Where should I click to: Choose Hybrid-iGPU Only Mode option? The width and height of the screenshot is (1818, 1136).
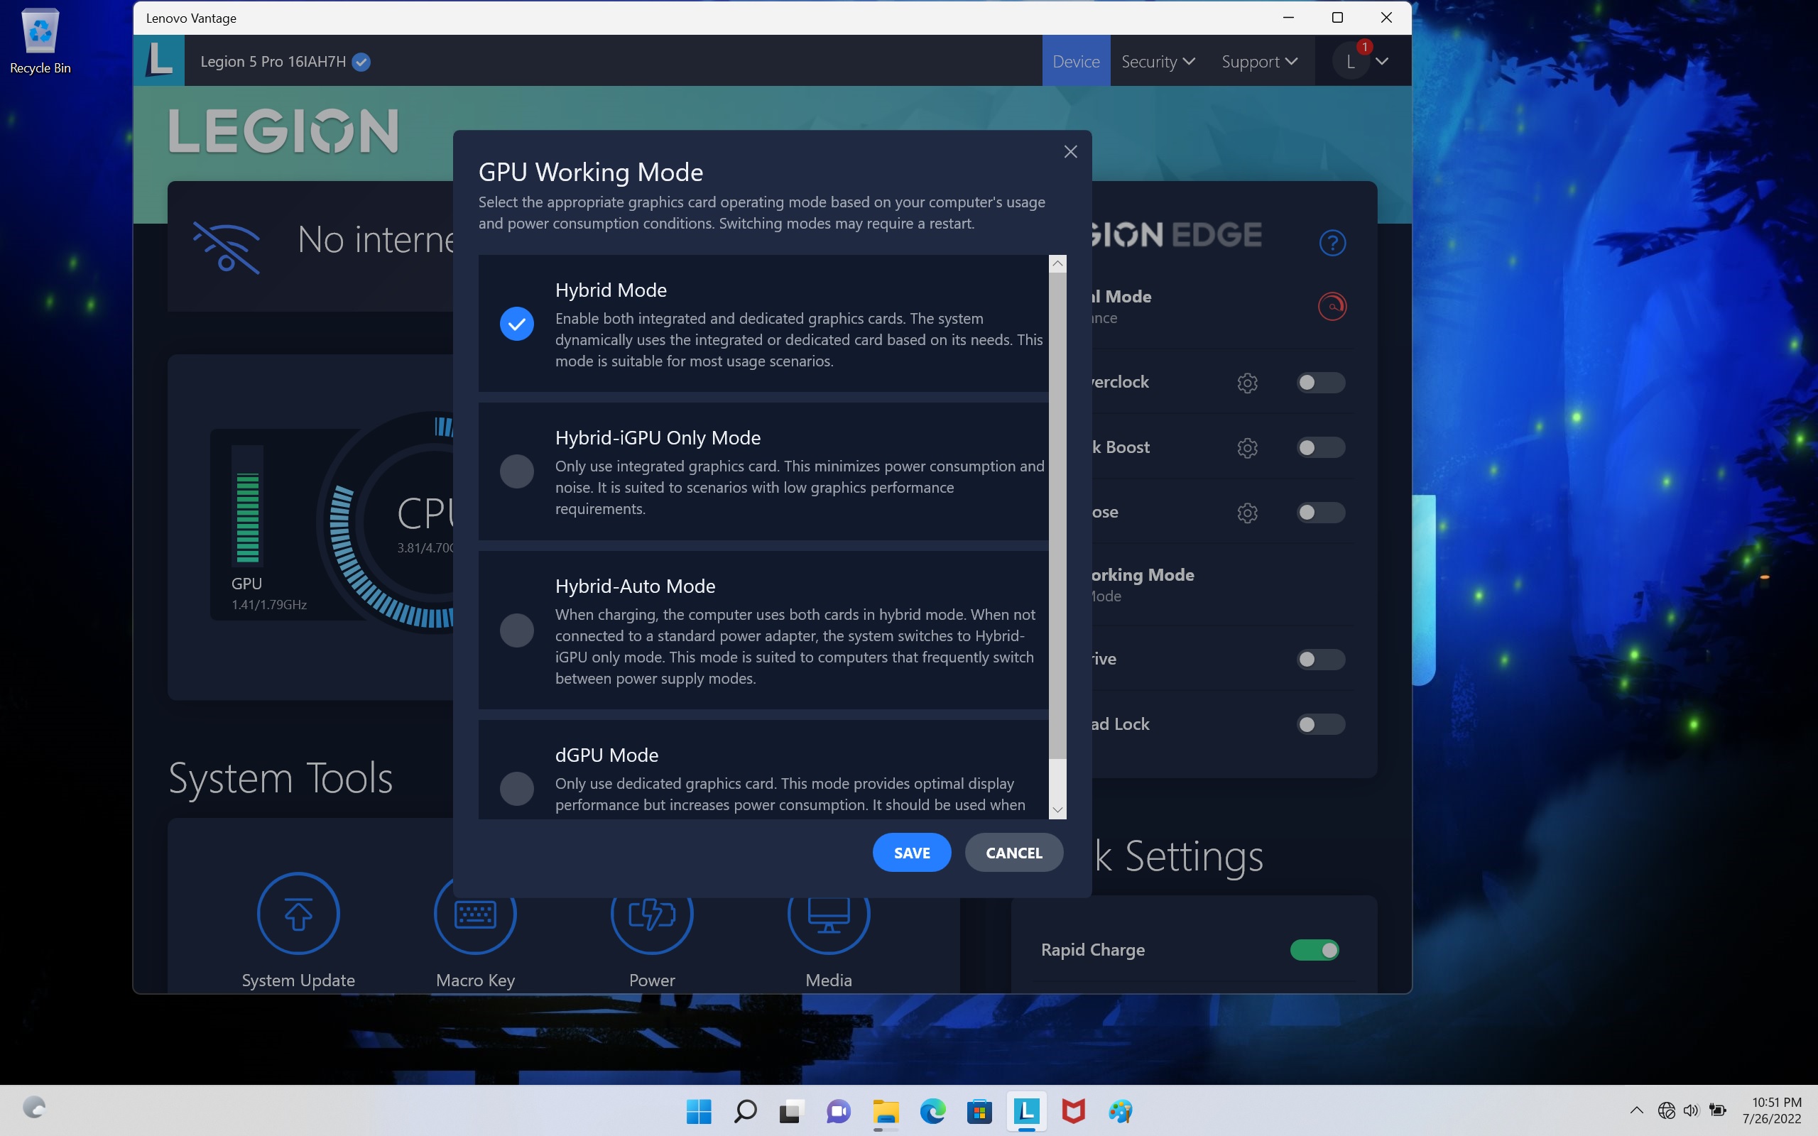tap(517, 472)
